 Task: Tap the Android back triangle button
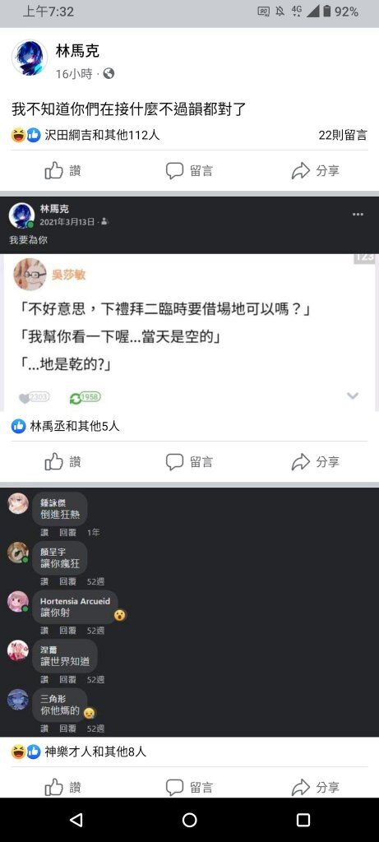(x=76, y=820)
